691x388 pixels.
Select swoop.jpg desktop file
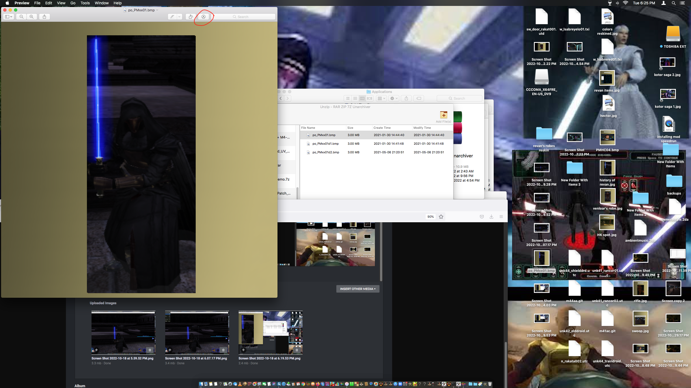tap(640, 322)
